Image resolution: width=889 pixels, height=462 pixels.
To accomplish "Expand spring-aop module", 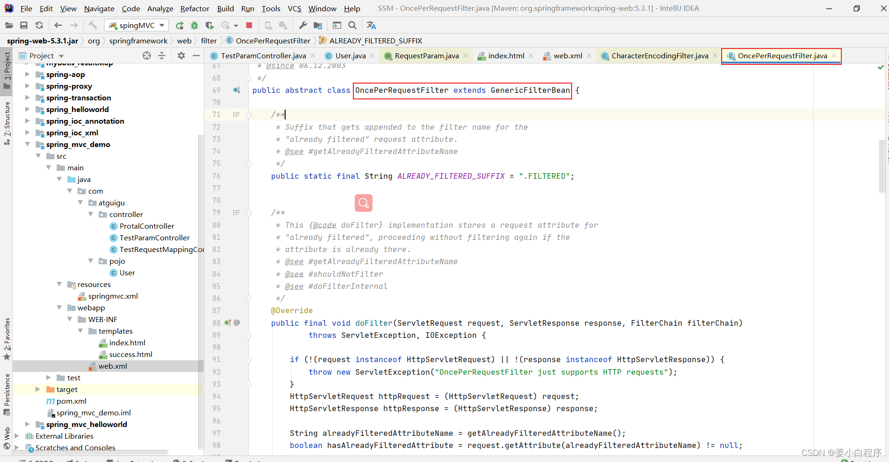I will [27, 74].
